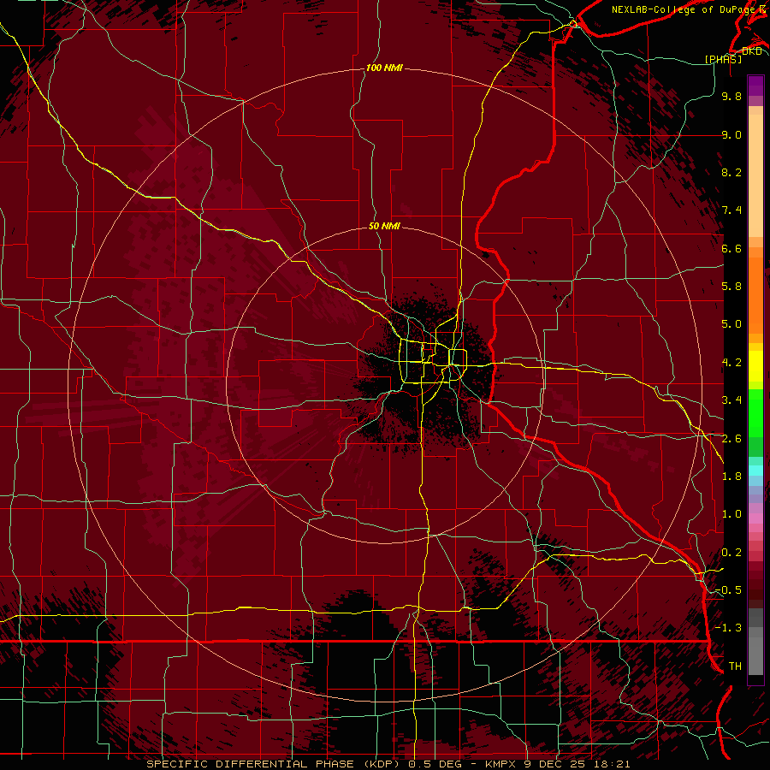Click the SPECIFIC DIFFERENTIAL PHASE (KDP) caption

point(273,764)
